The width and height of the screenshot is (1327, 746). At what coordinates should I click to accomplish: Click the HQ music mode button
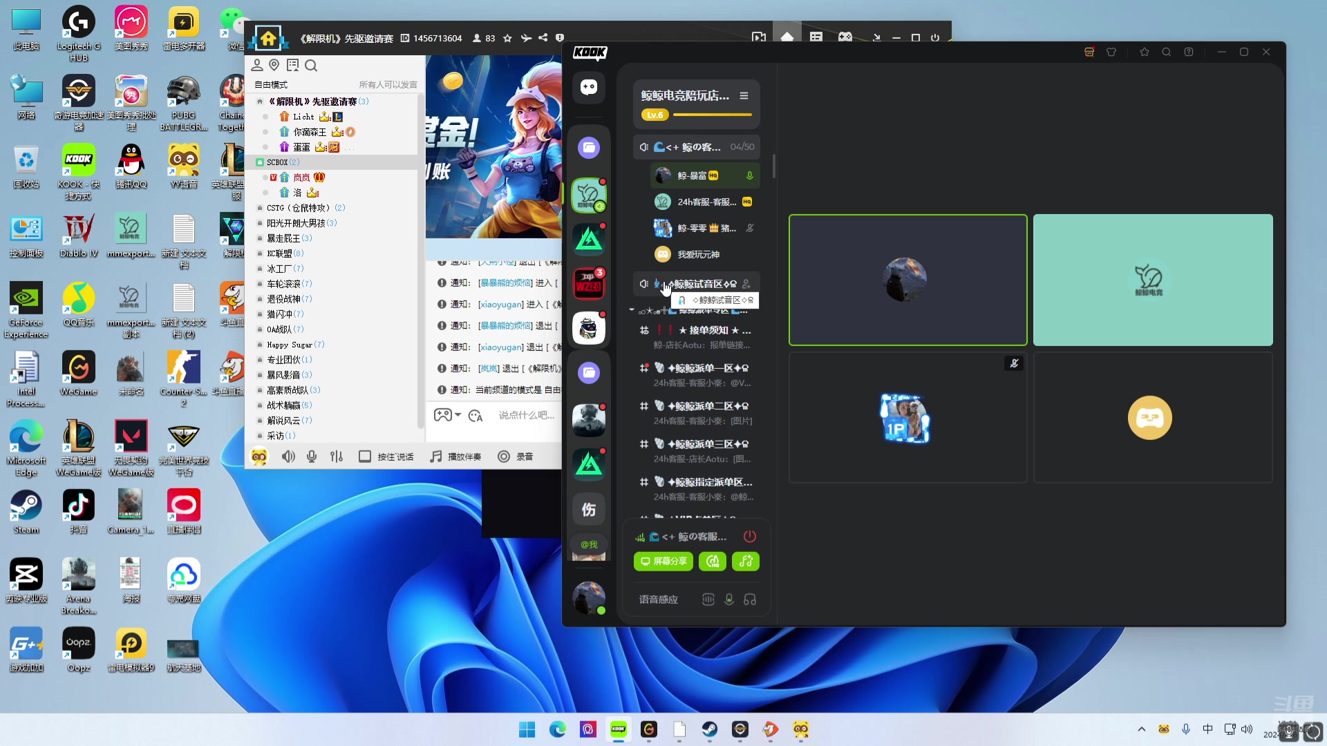713,562
